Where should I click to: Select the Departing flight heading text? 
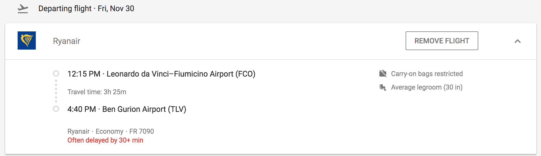tap(65, 9)
